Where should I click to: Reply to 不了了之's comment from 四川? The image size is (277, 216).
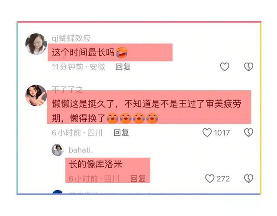[x=121, y=133]
